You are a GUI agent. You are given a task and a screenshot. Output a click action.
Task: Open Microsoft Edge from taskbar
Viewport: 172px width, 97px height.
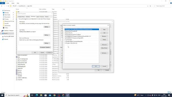pos(37,95)
